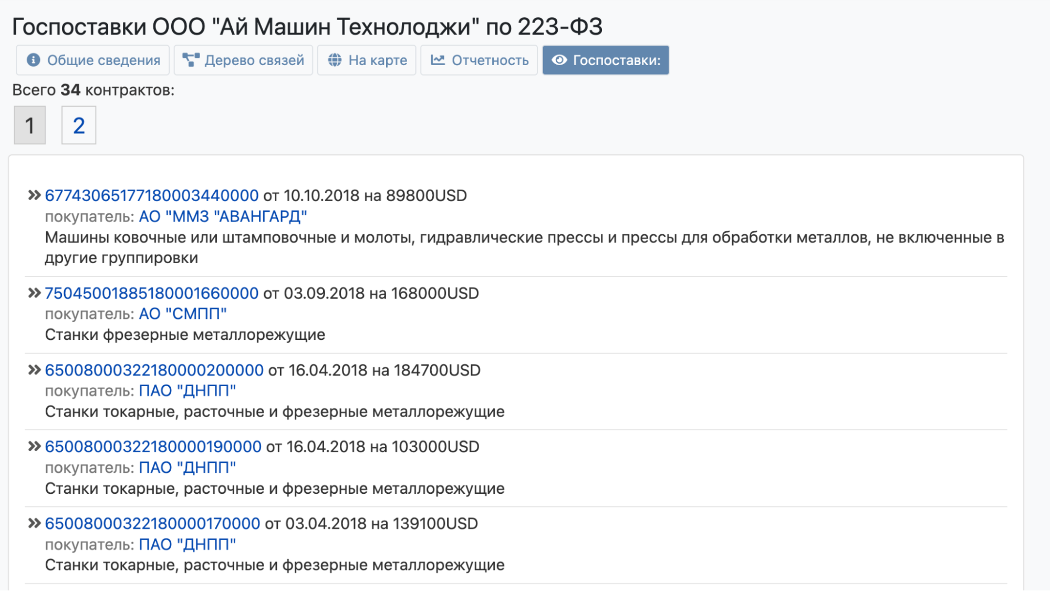Open the Отчетность tab
The width and height of the screenshot is (1050, 591).
tap(479, 60)
